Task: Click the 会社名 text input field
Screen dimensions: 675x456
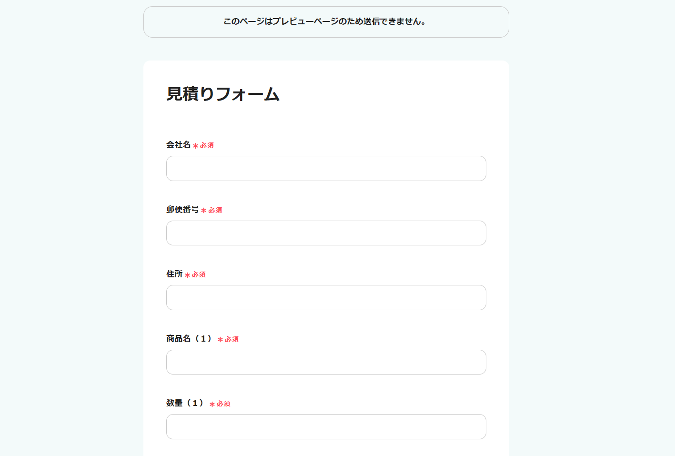Action: pos(326,168)
